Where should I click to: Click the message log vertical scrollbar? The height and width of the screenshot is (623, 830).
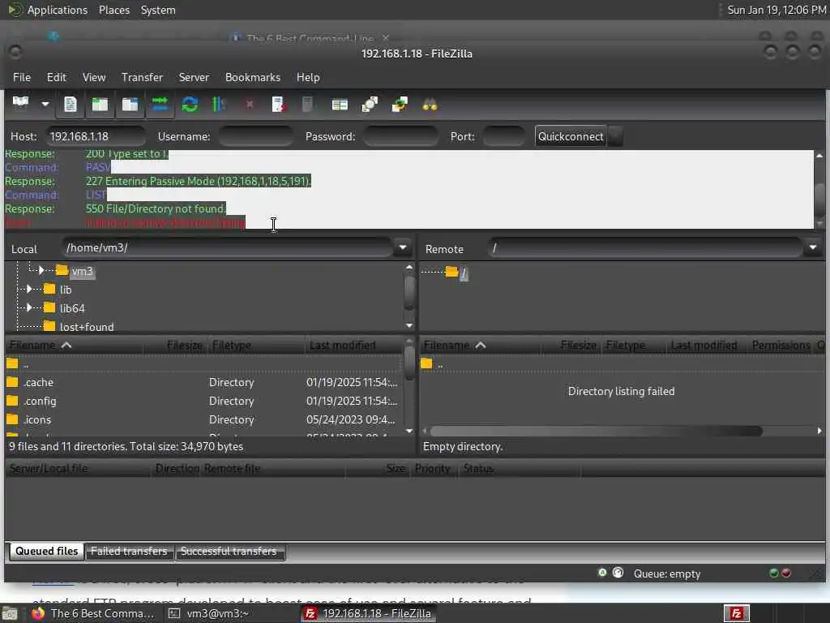point(819,199)
